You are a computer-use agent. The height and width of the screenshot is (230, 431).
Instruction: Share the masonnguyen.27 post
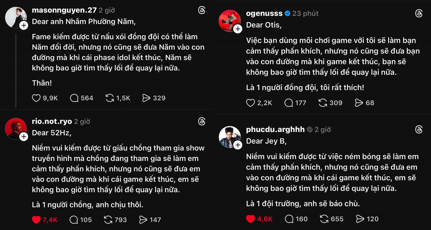(146, 98)
